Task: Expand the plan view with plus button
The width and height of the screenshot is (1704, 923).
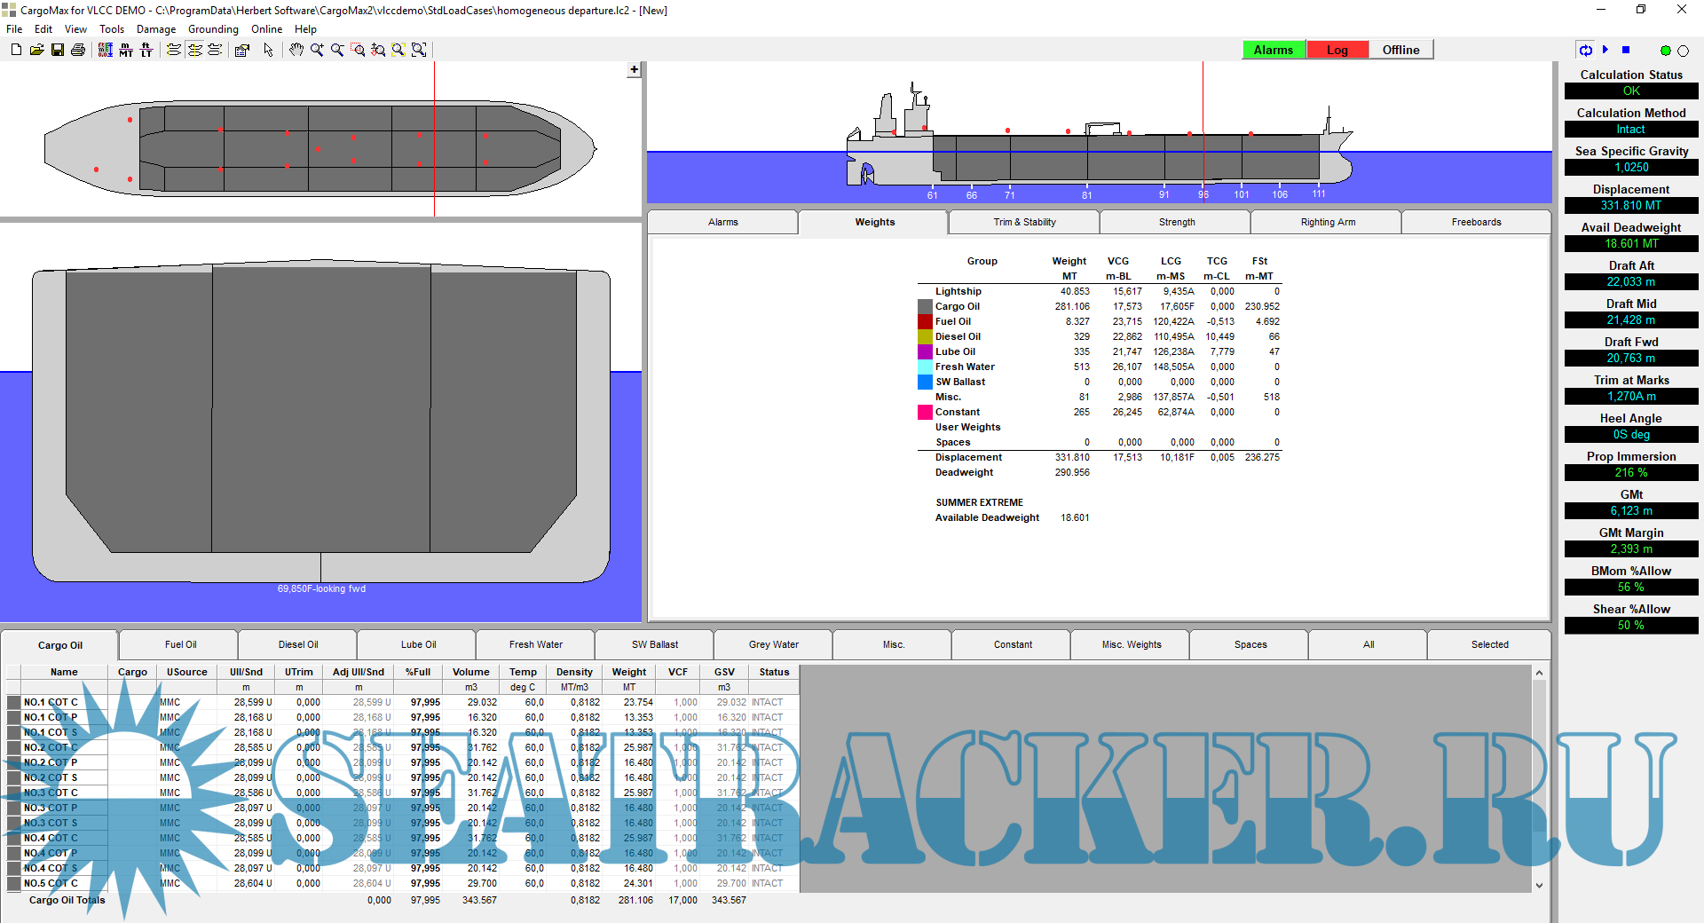Action: tap(634, 69)
